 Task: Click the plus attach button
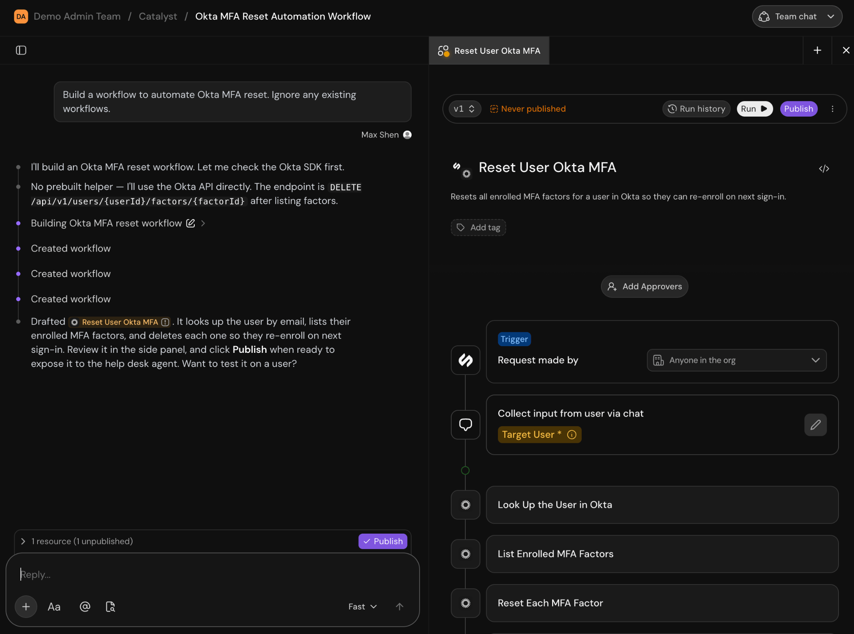[x=26, y=607]
